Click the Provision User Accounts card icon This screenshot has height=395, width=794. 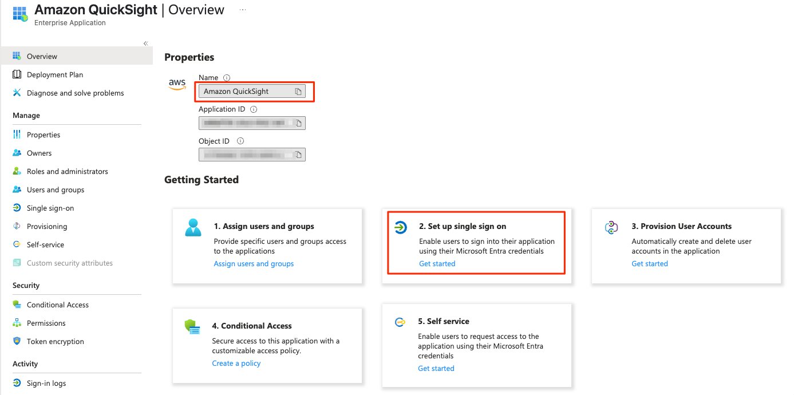click(x=611, y=228)
